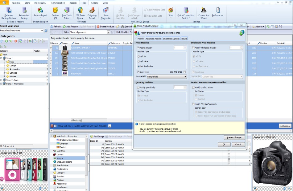The width and height of the screenshot is (293, 191).
Task: Click the 'Modify price by' value field
Action: pyautogui.click(x=179, y=48)
